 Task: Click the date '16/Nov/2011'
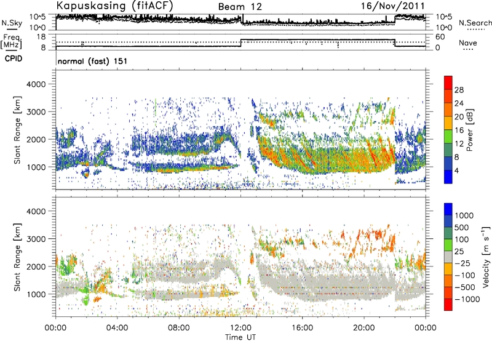click(393, 6)
